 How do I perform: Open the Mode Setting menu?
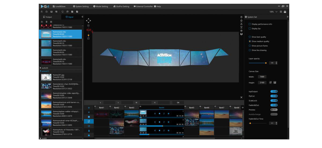coord(101,6)
